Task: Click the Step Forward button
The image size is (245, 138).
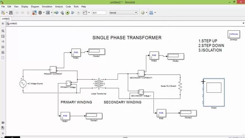Action: (73, 13)
